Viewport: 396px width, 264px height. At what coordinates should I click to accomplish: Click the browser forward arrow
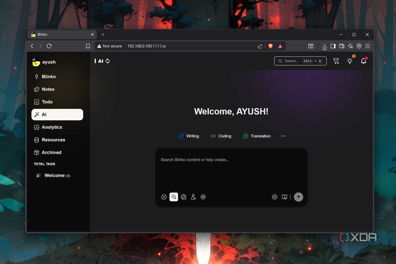point(41,46)
